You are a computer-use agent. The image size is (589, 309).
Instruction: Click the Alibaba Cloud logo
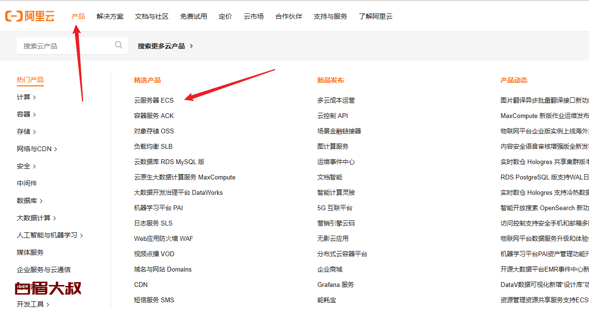(x=30, y=16)
